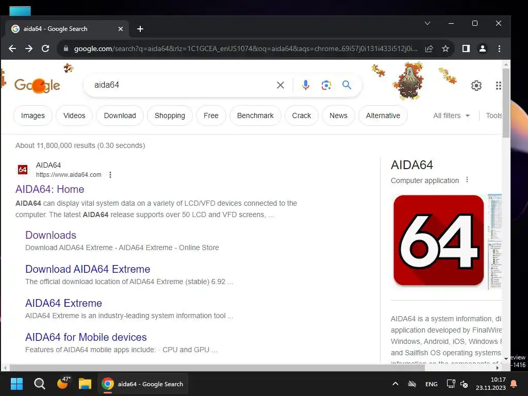Select the Crack filter chip

coord(302,115)
